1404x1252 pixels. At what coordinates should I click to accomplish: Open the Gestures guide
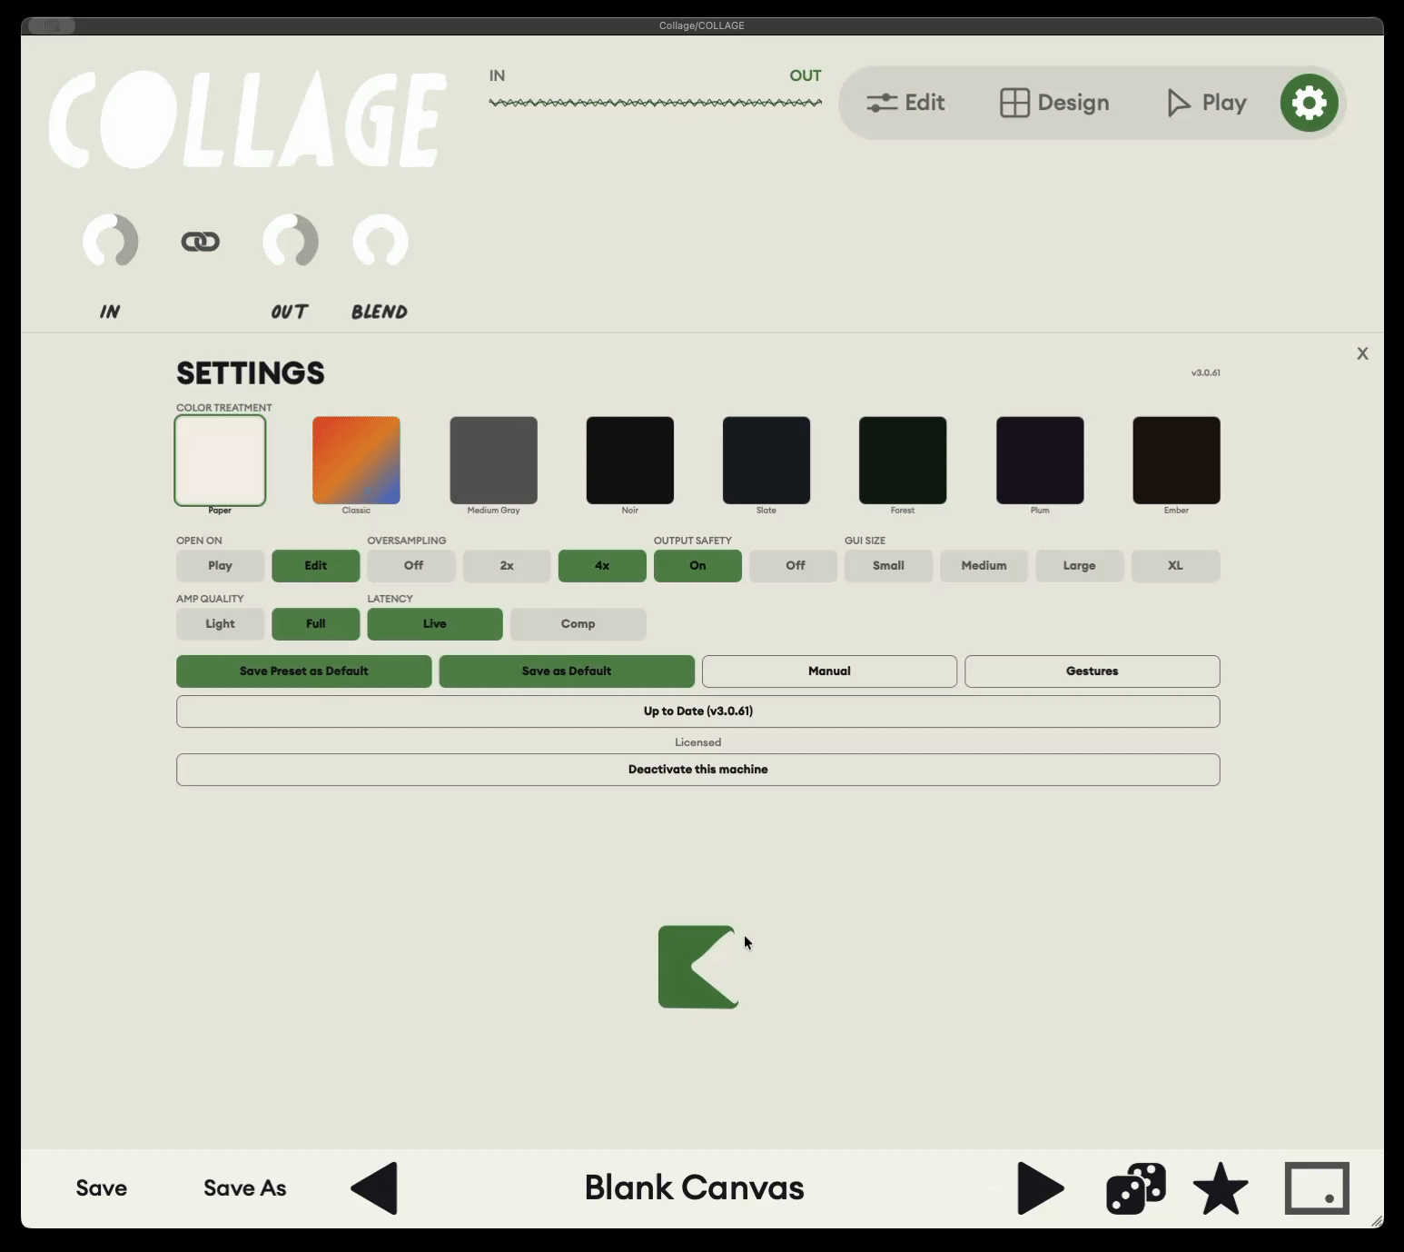[1092, 671]
